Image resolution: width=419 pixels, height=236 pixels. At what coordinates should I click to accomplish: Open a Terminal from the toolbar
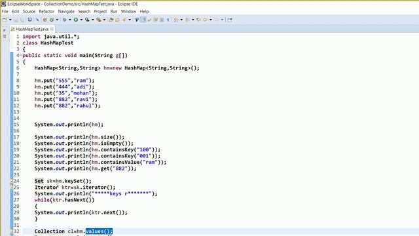click(x=30, y=20)
